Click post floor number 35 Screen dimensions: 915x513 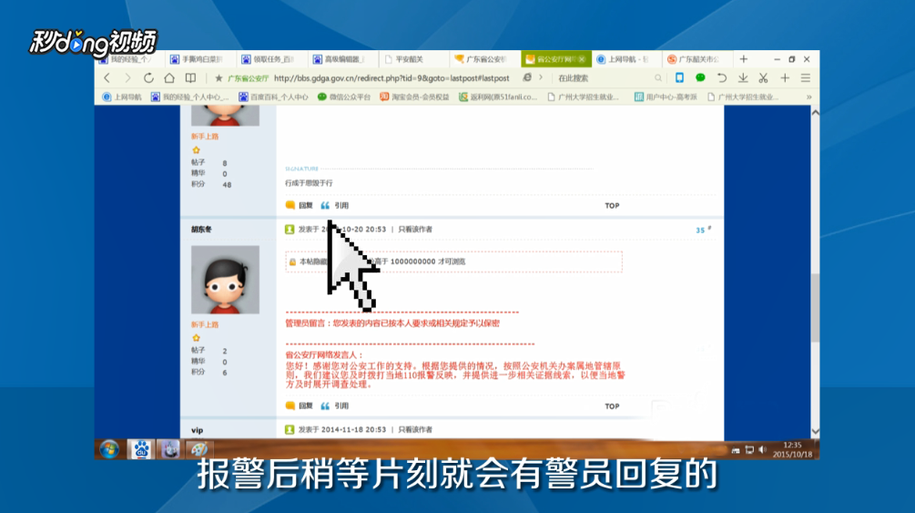700,231
